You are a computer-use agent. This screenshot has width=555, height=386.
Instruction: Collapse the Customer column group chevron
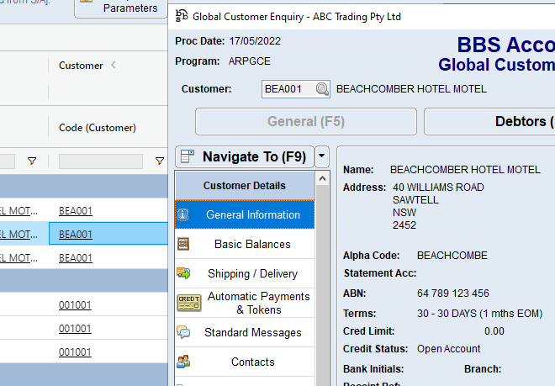click(114, 66)
